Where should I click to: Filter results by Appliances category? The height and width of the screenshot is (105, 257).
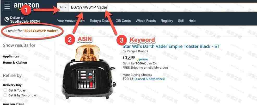pyautogui.click(x=11, y=56)
